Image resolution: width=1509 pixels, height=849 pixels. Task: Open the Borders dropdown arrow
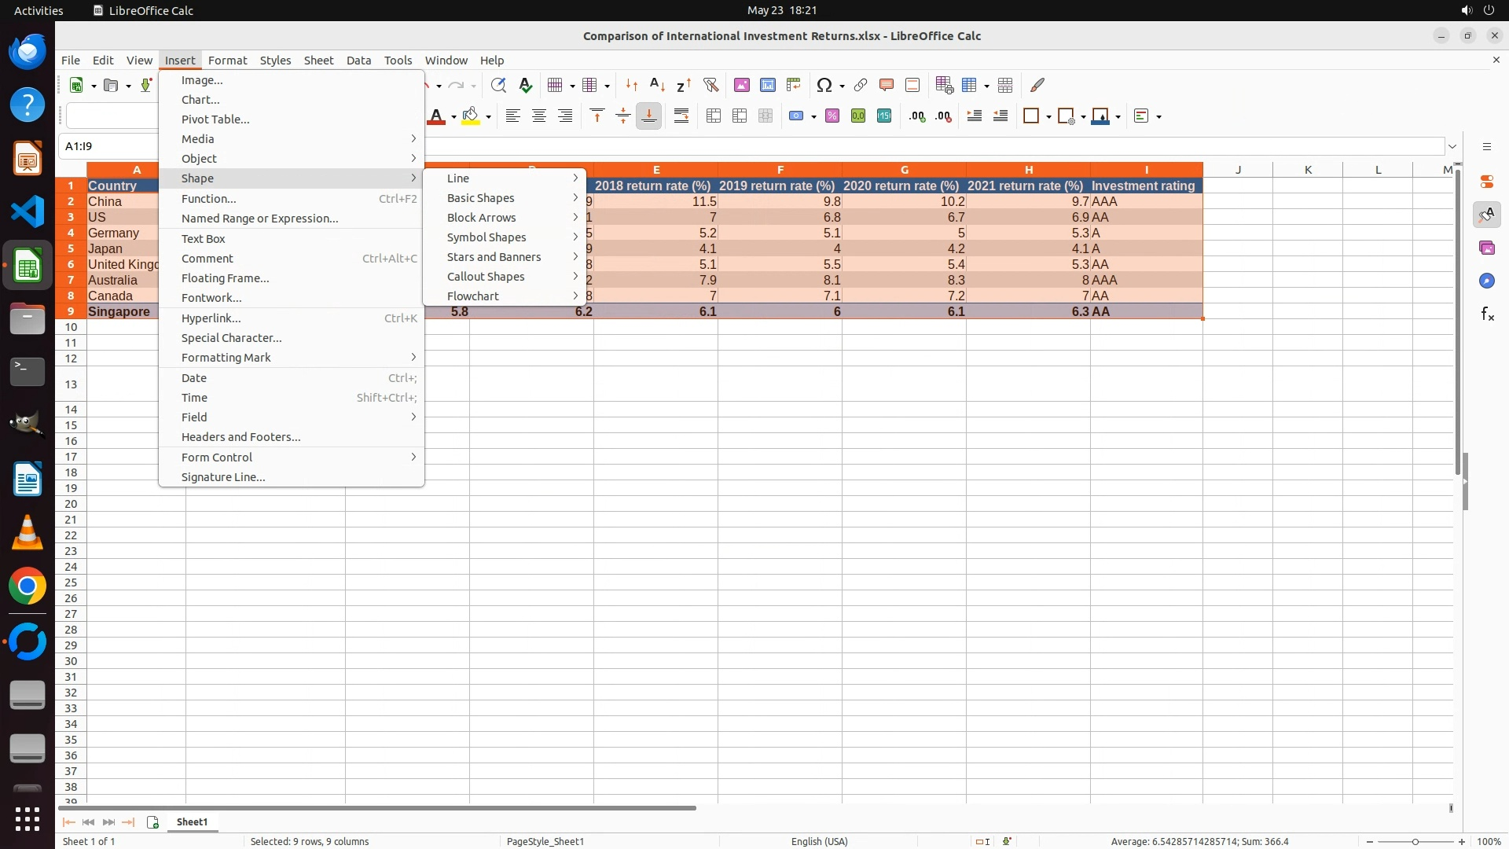tap(1048, 117)
